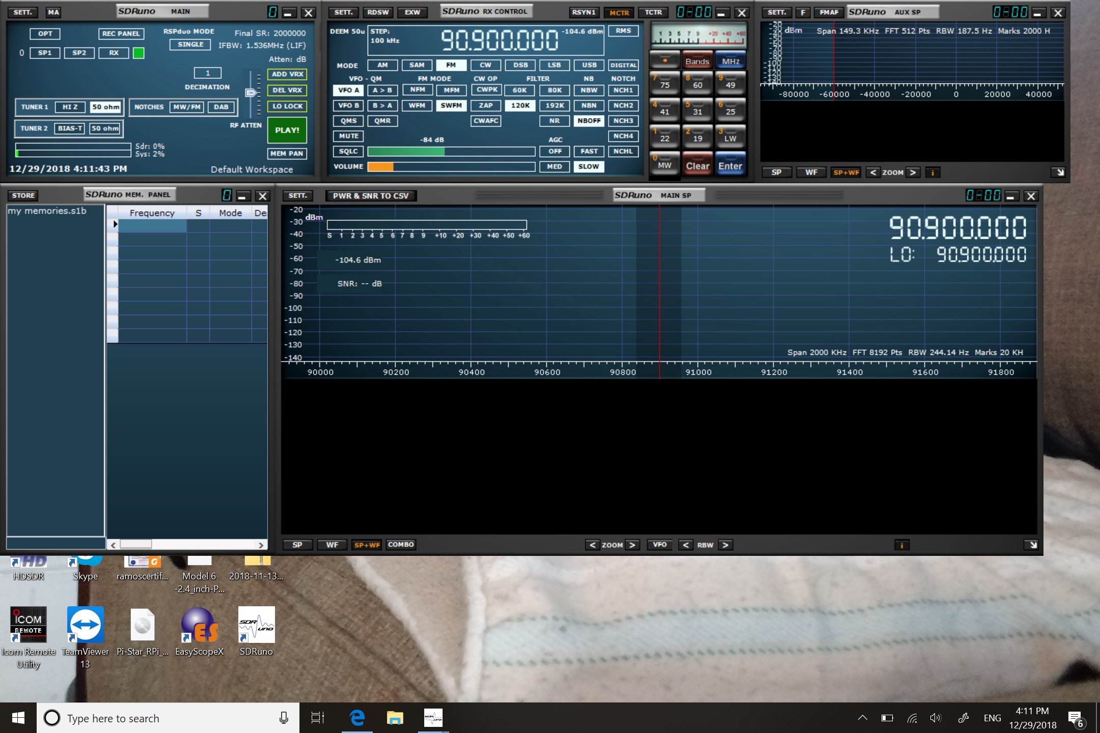Select FM demodulation mode

(451, 65)
